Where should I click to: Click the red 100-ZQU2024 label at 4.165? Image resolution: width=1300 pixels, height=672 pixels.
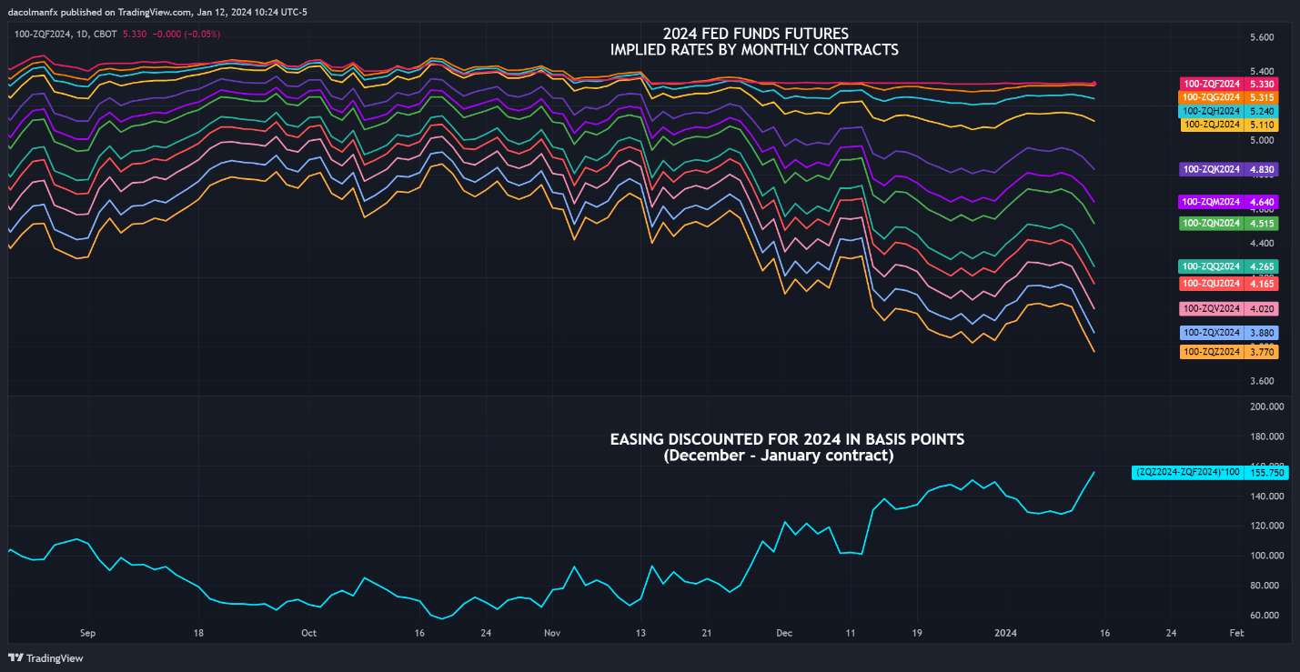click(1229, 284)
